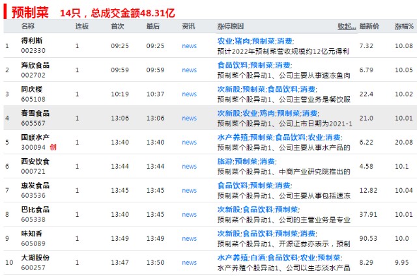Select stock name 西安饮食
The height and width of the screenshot is (276, 417).
35,161
